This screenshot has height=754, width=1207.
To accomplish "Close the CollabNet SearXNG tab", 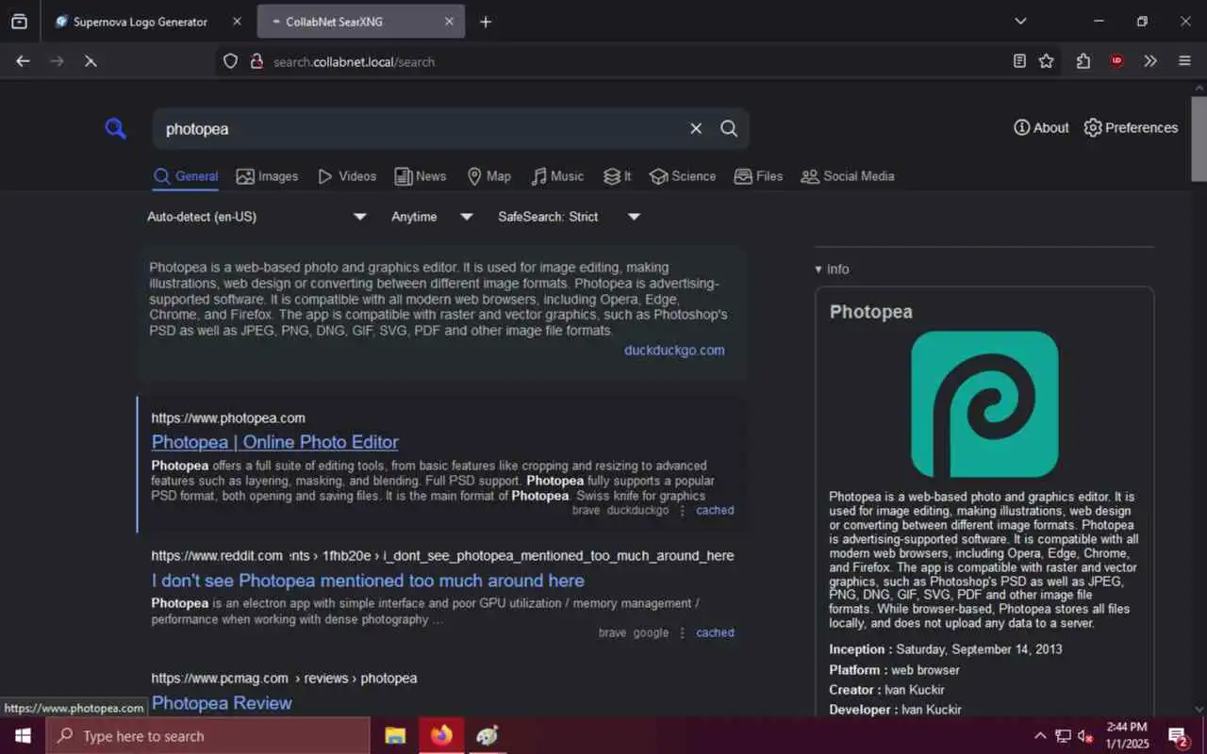I will coord(449,22).
